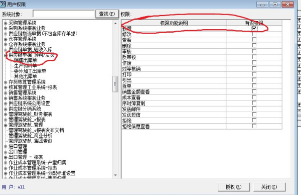Check the 拒绝 permission checkbox

(254, 121)
